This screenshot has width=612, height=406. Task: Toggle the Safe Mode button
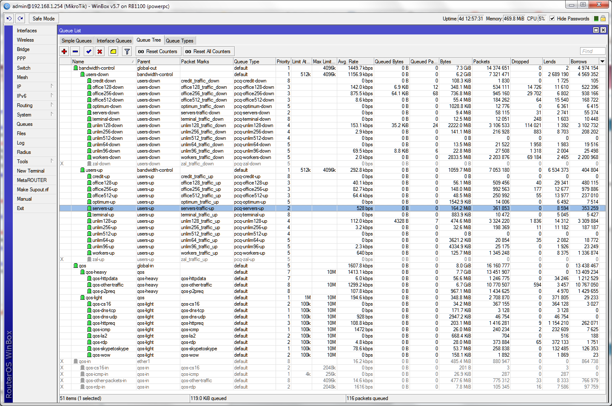[43, 19]
